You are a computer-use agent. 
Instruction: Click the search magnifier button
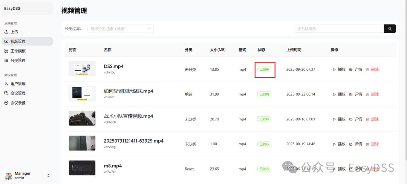390,29
